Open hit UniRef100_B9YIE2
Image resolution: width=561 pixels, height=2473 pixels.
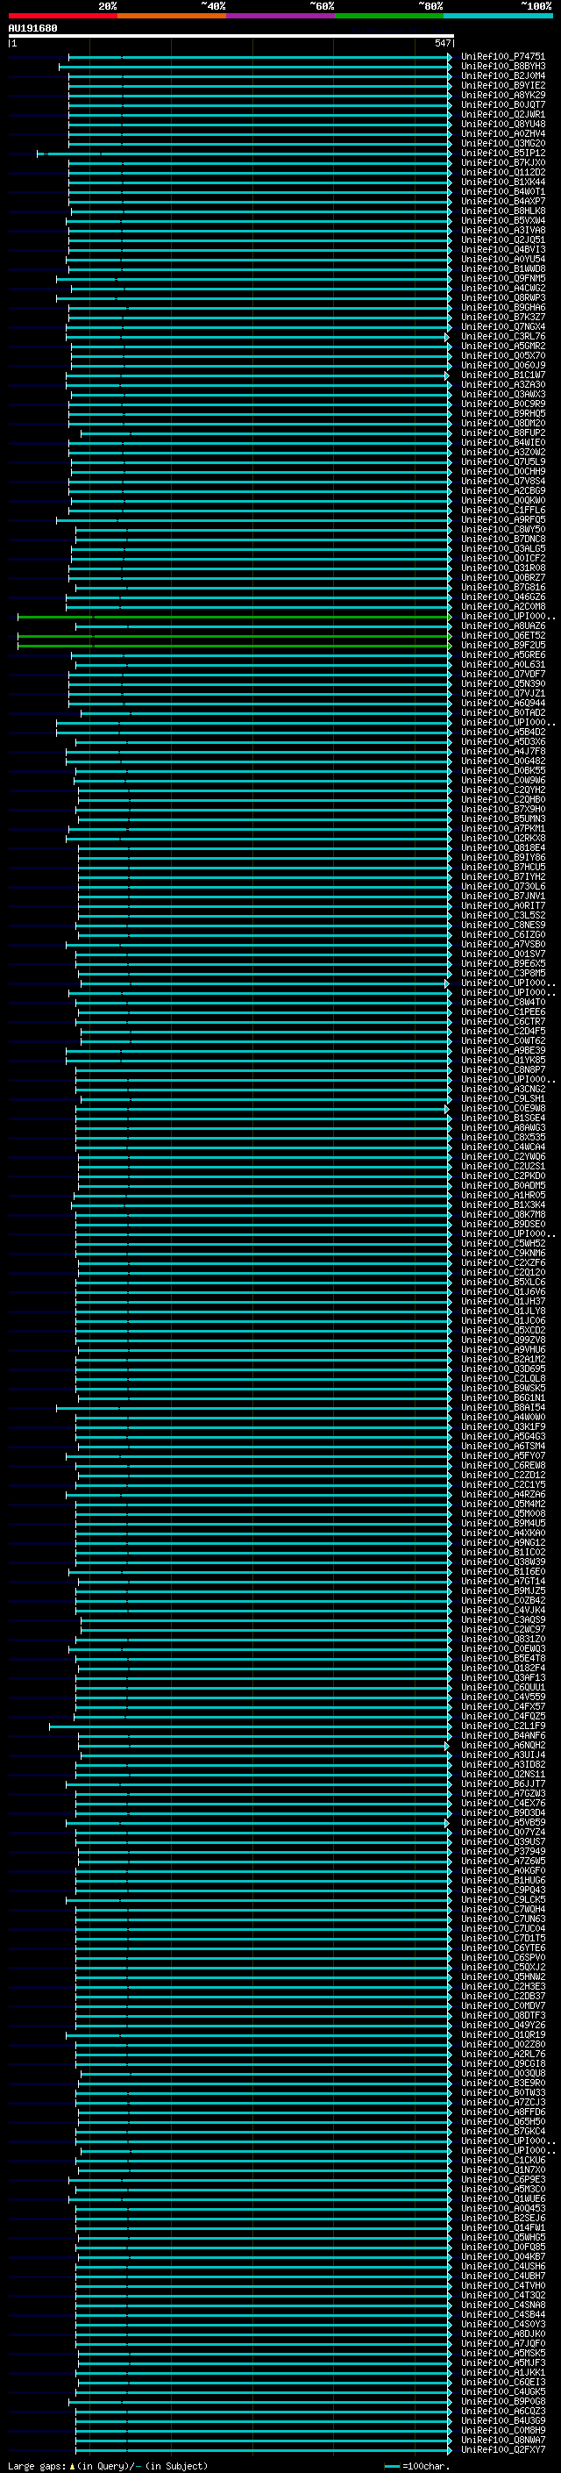pos(502,85)
